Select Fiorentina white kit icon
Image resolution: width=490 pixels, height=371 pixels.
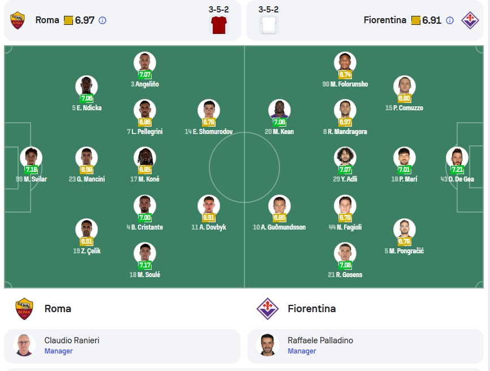269,25
